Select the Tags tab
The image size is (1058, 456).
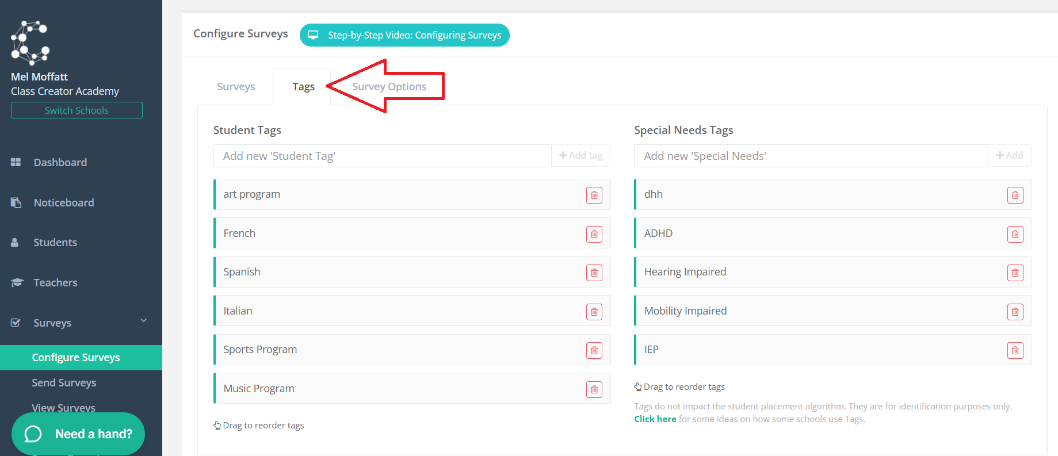pos(303,86)
